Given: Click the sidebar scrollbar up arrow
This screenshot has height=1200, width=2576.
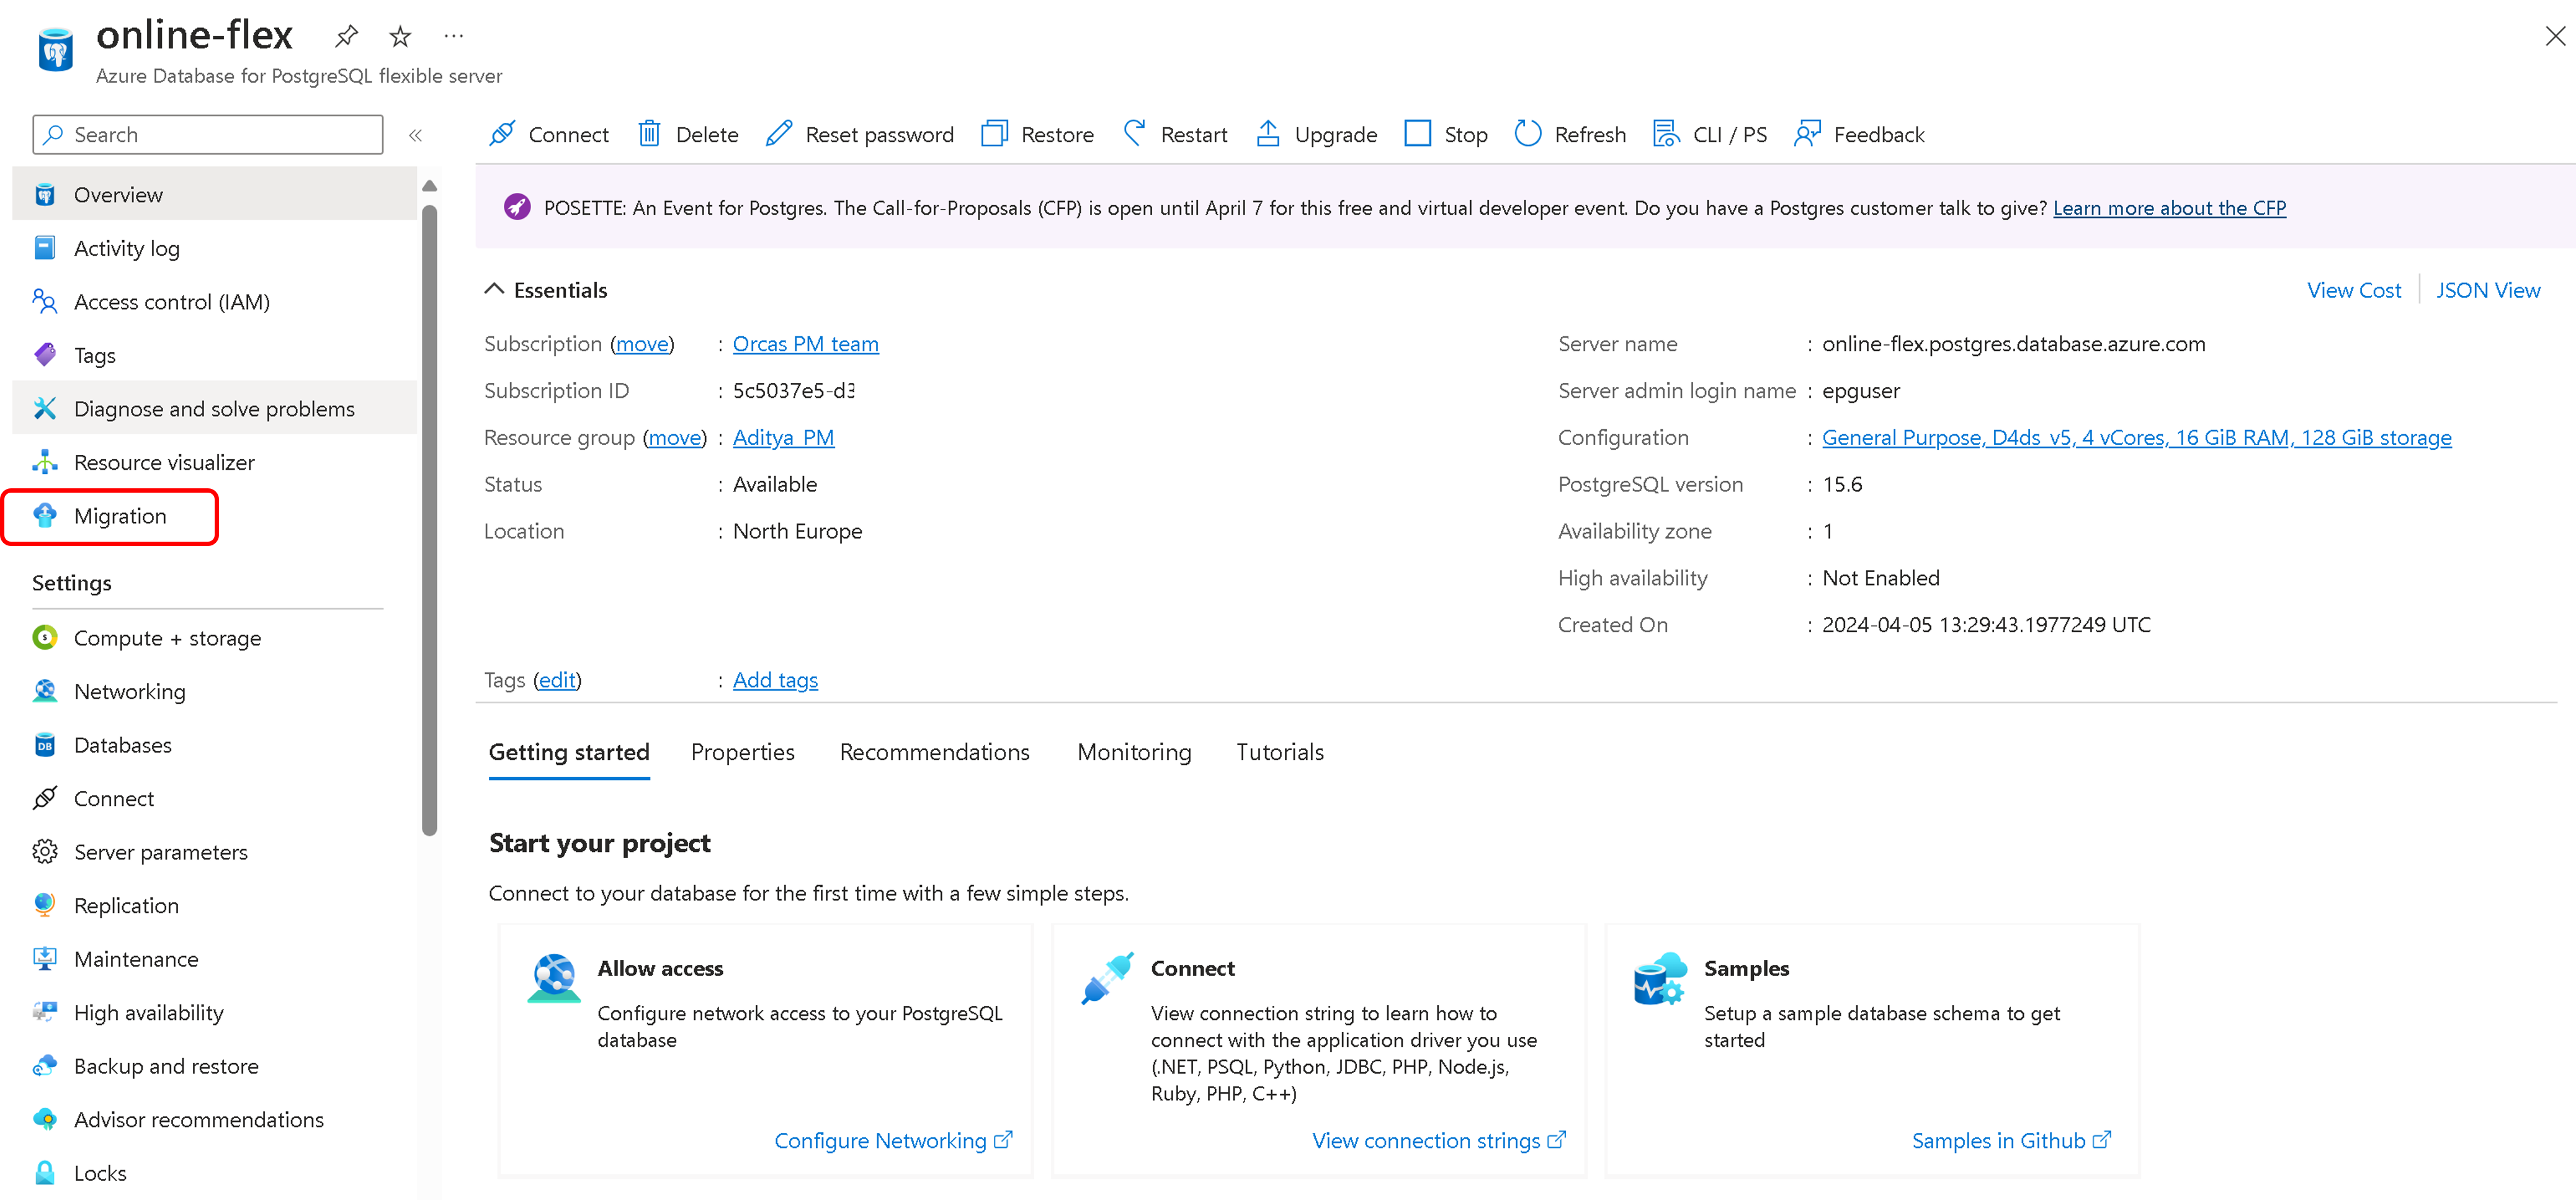Looking at the screenshot, I should pos(430,186).
